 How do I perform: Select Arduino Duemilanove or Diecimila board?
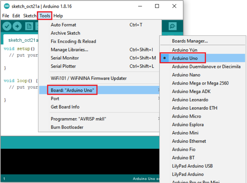pos(203,67)
